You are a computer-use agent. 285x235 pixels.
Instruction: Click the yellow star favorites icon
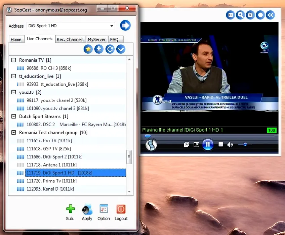coord(88,49)
